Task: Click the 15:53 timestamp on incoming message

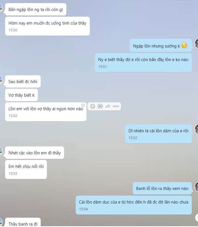Action: [13, 174]
